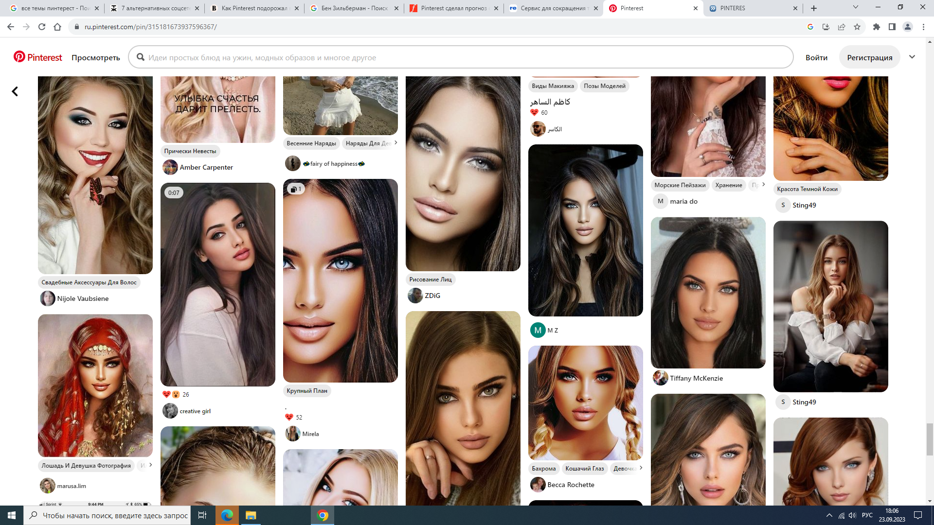Image resolution: width=934 pixels, height=525 pixels.
Task: Switch to the '7 альтернативных соцсетей' tab
Action: (155, 8)
